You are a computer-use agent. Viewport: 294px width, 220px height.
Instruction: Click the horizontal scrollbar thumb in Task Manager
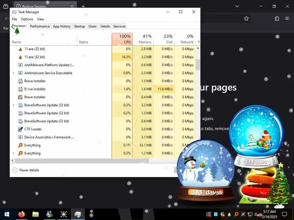[x=82, y=160]
